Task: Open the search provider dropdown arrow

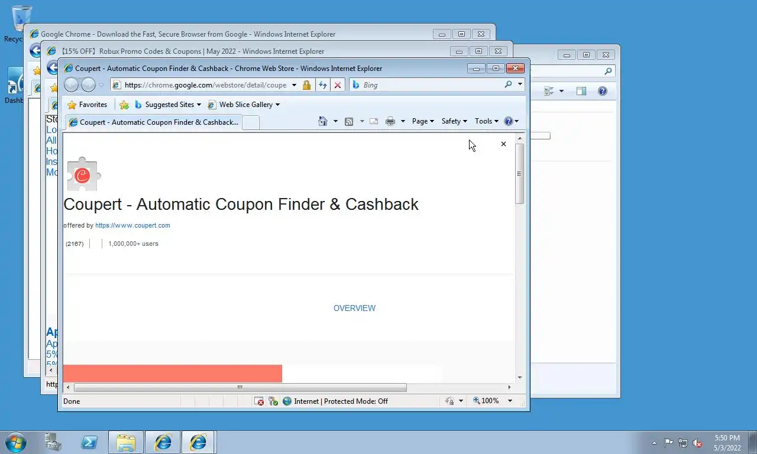Action: pos(520,85)
